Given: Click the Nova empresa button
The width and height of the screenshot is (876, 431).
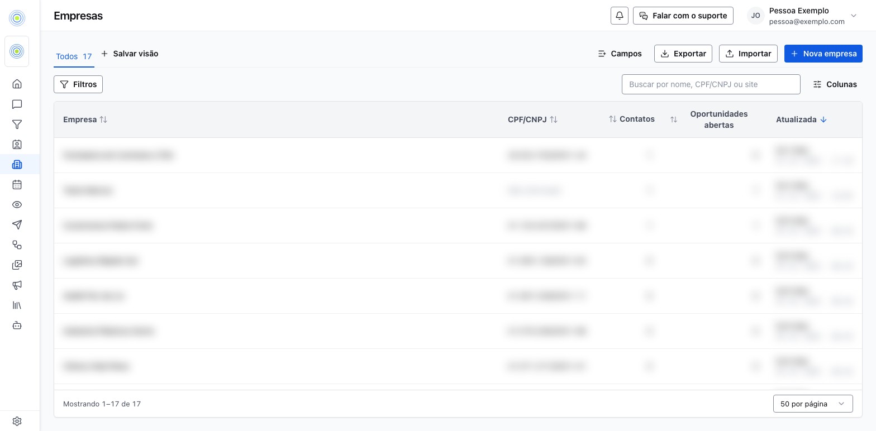Looking at the screenshot, I should coord(823,54).
